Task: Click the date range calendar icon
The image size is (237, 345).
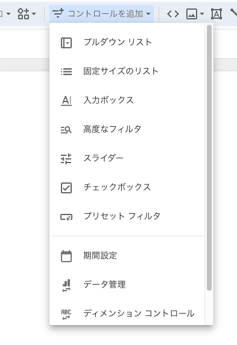Action: (x=66, y=256)
